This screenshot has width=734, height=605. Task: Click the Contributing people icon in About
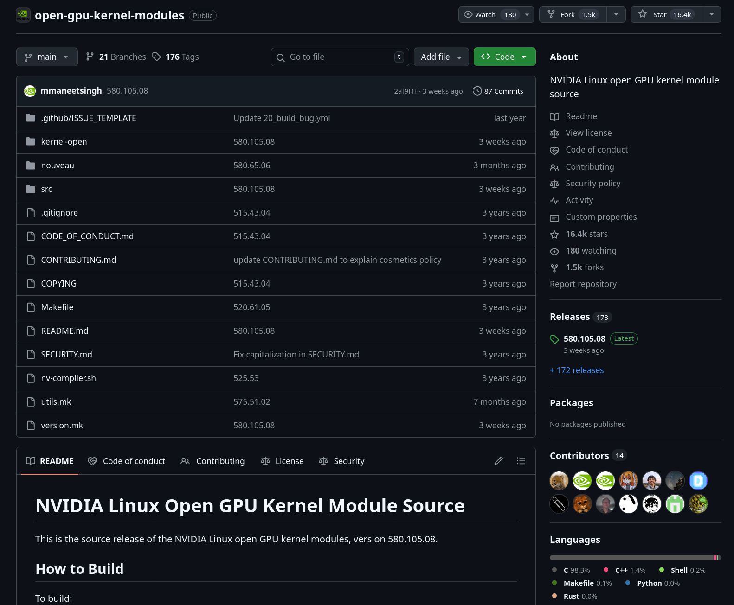(554, 167)
